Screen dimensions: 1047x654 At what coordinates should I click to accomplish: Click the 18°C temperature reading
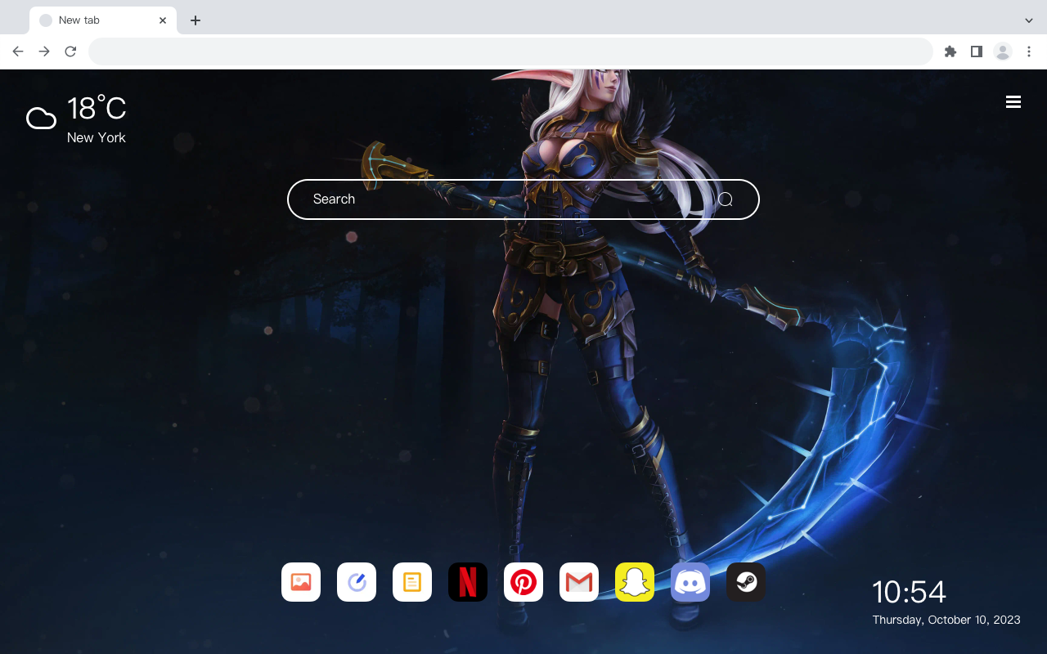coord(97,109)
